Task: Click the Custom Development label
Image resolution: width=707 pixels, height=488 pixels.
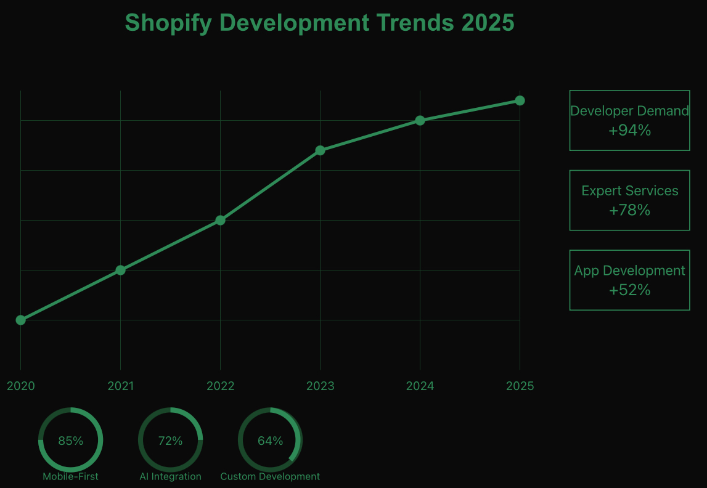Action: coord(270,476)
